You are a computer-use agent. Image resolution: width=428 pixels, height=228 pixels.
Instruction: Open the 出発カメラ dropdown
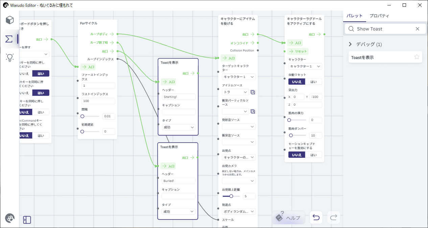click(239, 181)
